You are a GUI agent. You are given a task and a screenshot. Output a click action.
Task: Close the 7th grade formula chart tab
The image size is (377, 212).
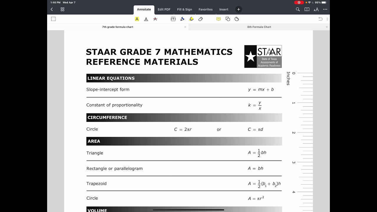[185, 27]
